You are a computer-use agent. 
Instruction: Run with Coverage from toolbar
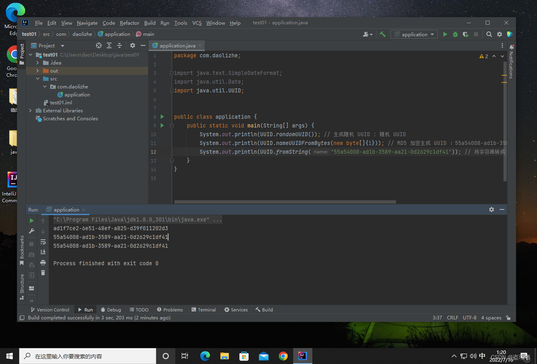click(x=465, y=34)
